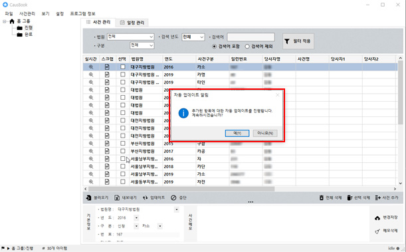Click the scroll-down arrow of the case list
Screen dimensions: 406x252
401,183
